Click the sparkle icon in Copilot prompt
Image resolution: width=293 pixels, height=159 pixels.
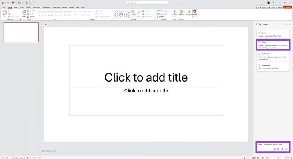click(x=274, y=149)
